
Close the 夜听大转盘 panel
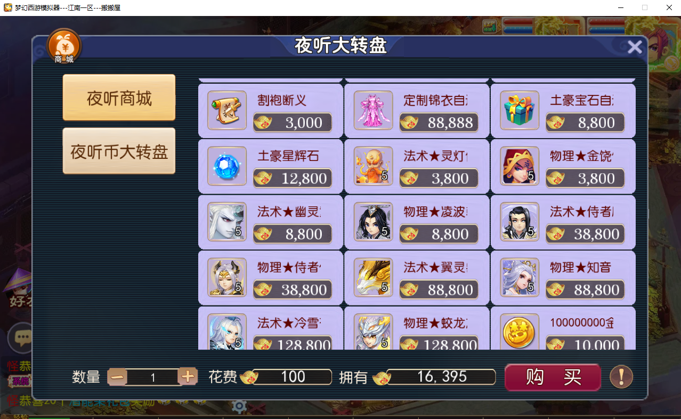[x=635, y=47]
